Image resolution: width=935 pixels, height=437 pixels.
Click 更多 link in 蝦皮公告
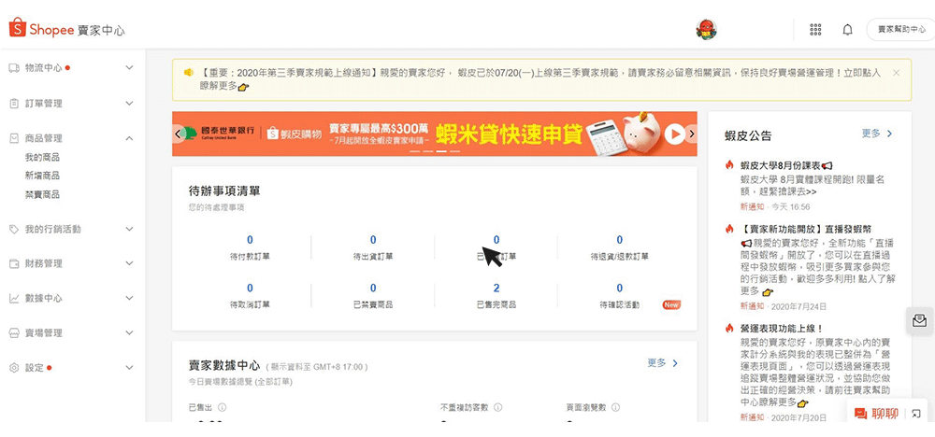(x=877, y=134)
